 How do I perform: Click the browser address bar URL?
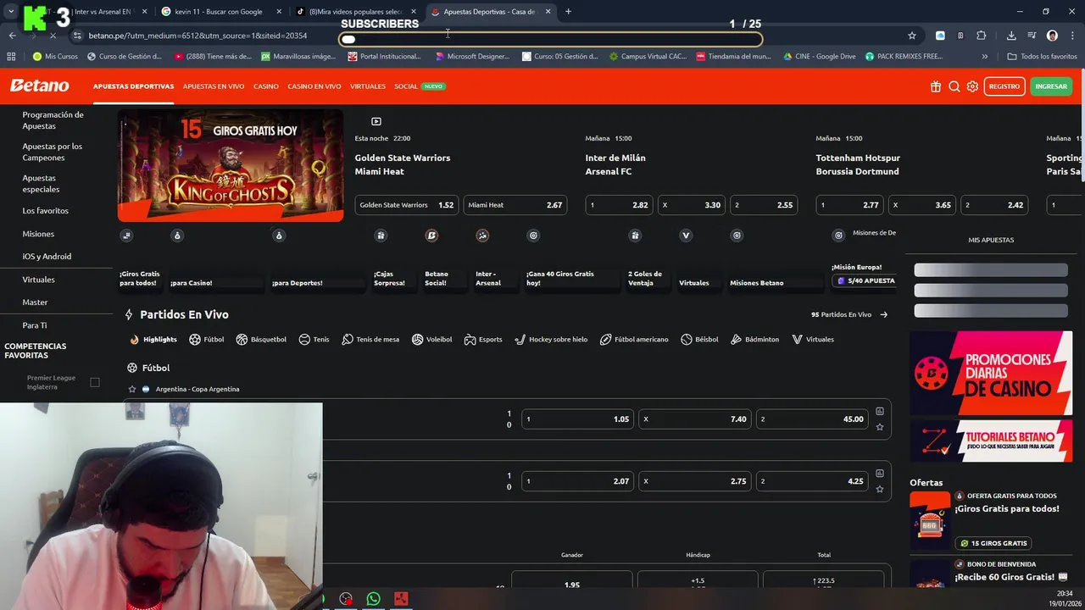(198, 36)
